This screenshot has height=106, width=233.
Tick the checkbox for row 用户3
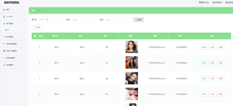tap(35, 78)
